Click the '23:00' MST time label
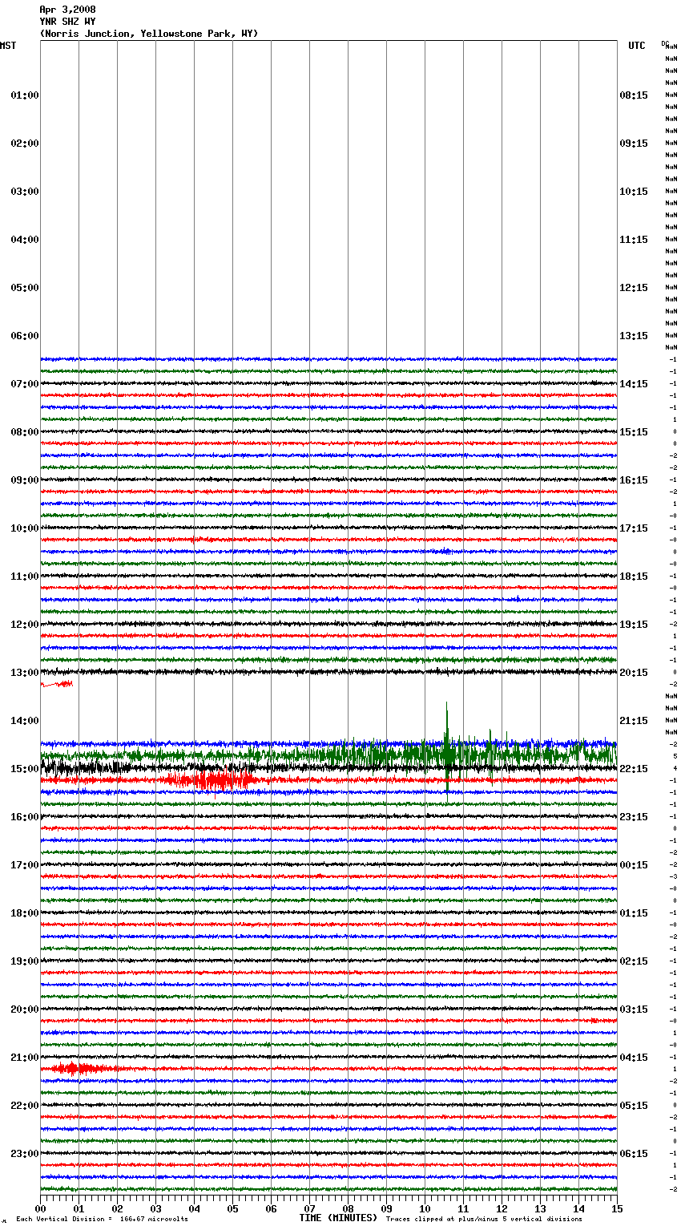 click(x=25, y=1154)
